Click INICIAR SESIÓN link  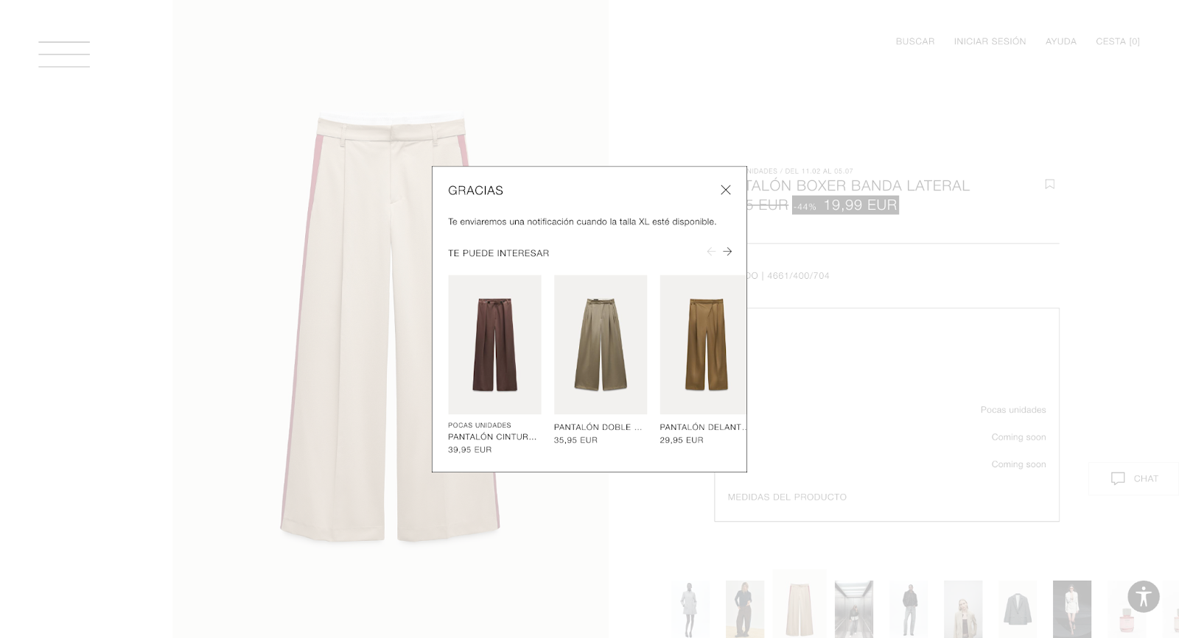coord(990,41)
